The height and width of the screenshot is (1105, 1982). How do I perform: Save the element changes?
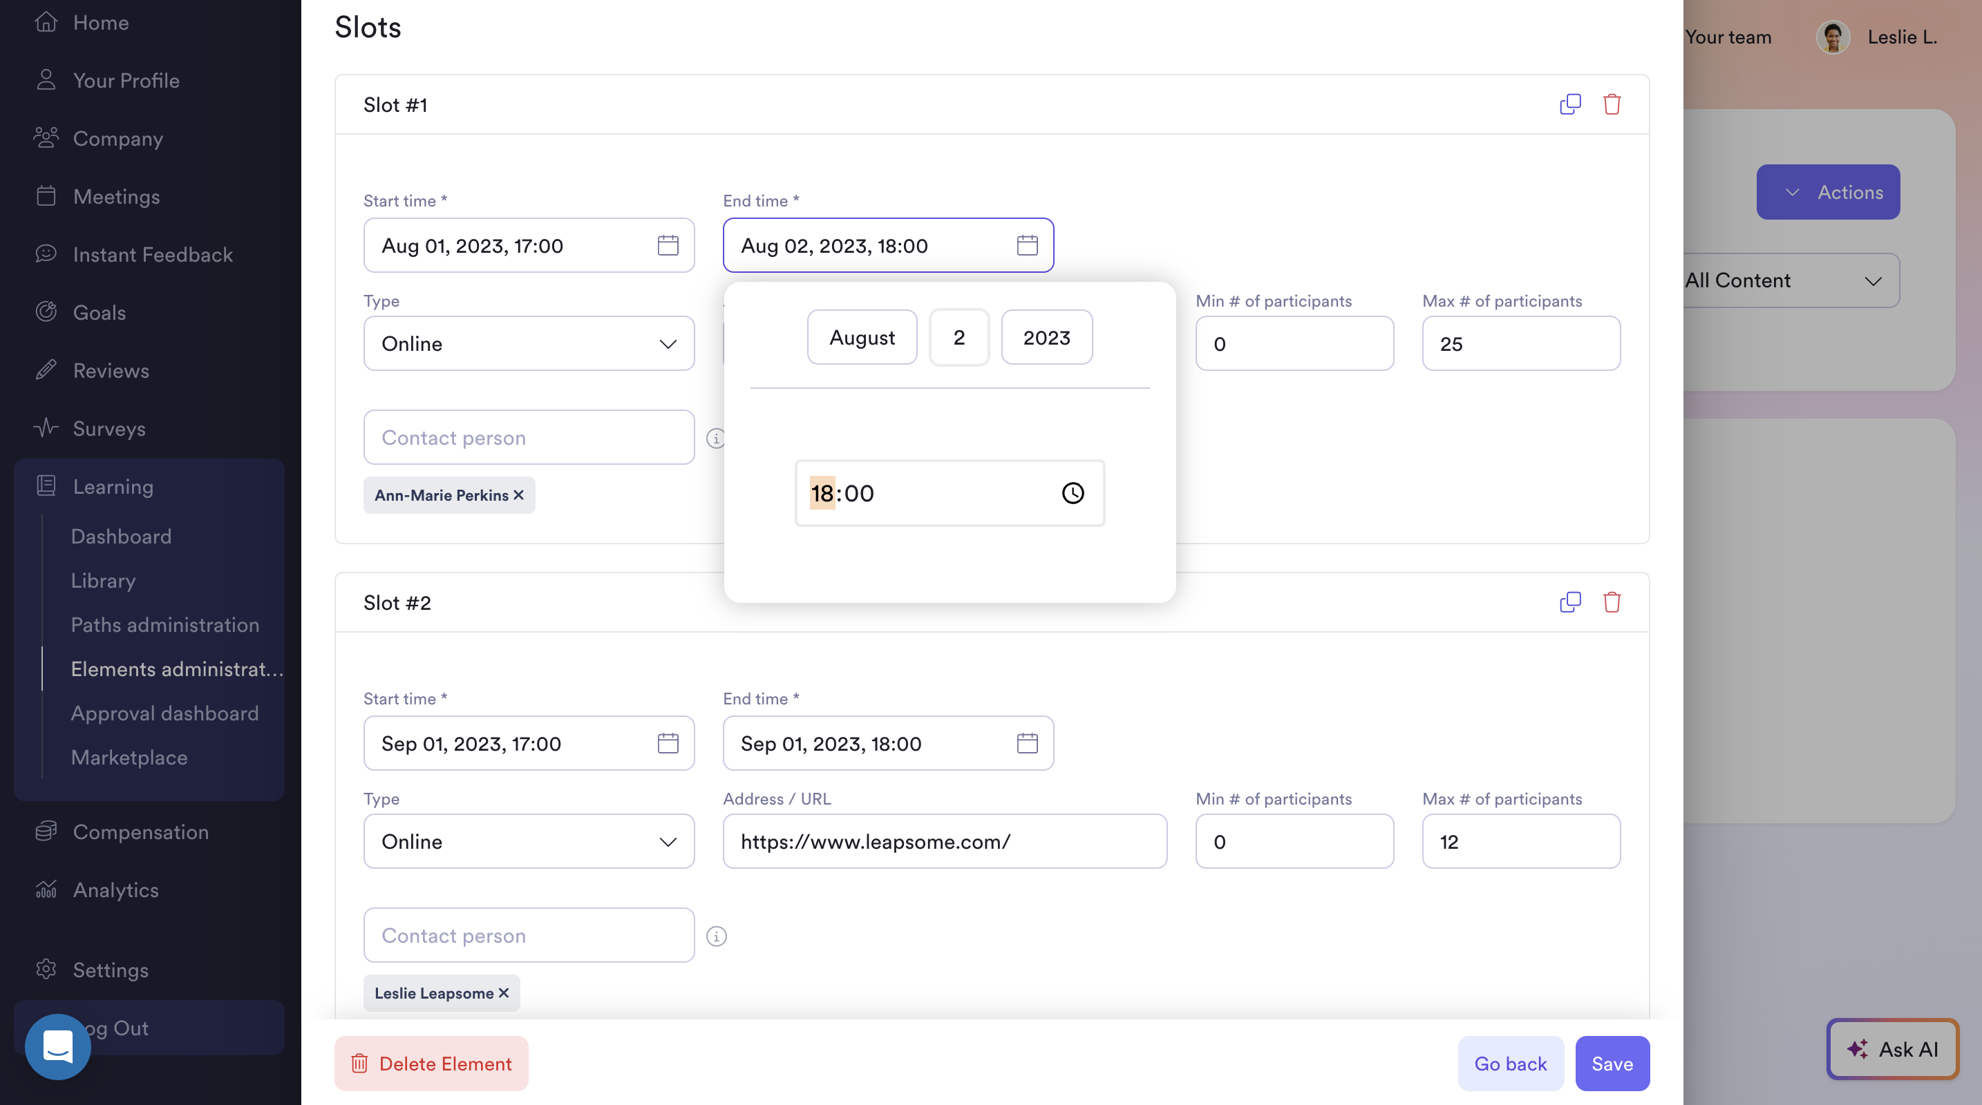click(x=1612, y=1064)
